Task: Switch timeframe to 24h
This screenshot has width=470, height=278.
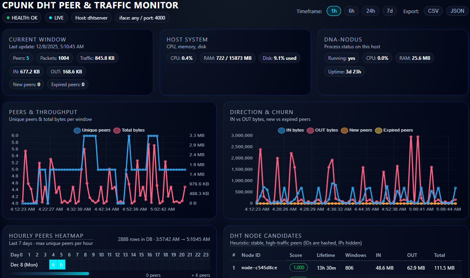Action: (x=370, y=11)
